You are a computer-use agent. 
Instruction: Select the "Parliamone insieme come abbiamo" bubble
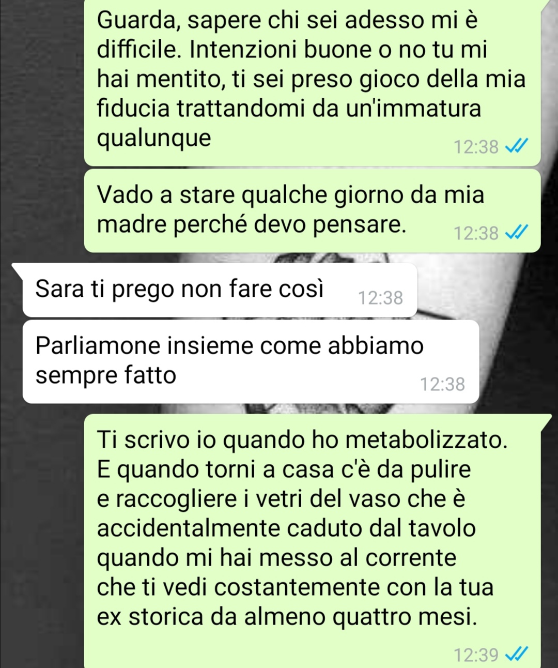pyautogui.click(x=251, y=361)
